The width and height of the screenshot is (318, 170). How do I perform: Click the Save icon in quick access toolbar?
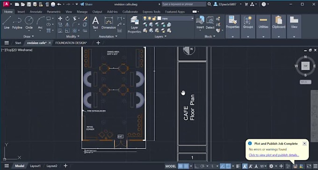29,4
